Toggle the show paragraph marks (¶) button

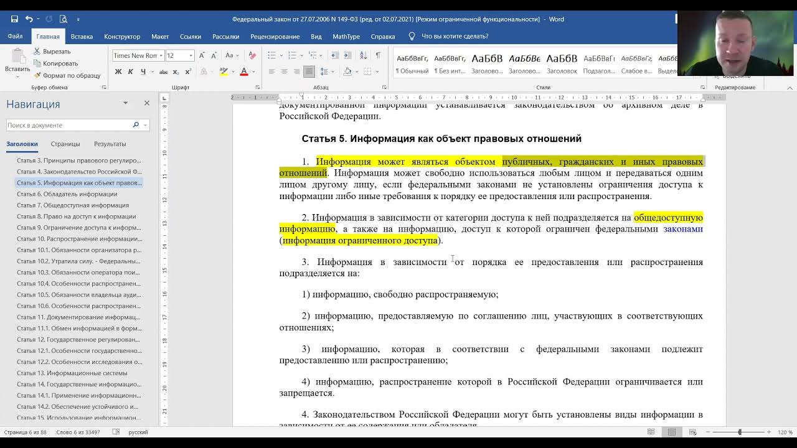tap(378, 55)
